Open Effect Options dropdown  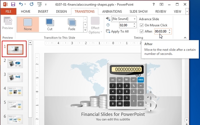95,25
